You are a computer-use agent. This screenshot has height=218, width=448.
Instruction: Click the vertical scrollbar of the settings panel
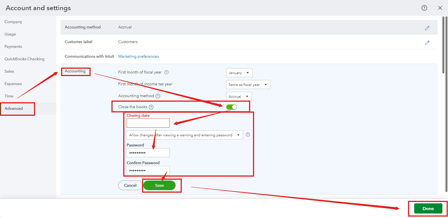[x=443, y=45]
